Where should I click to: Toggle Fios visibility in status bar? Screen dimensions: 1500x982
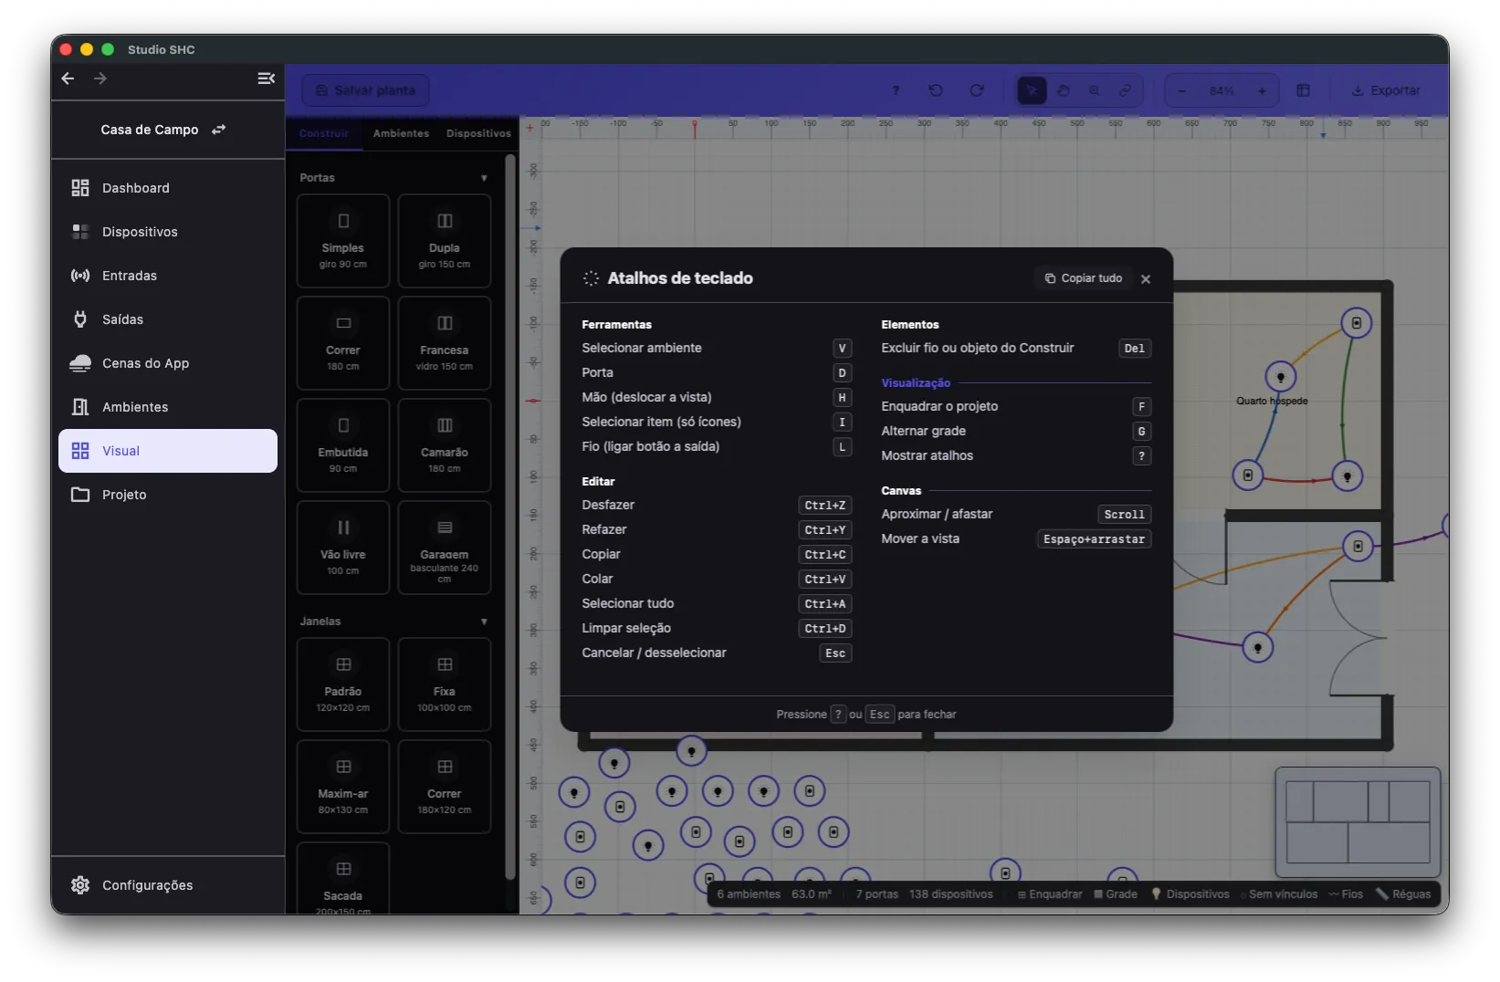[x=1346, y=894]
